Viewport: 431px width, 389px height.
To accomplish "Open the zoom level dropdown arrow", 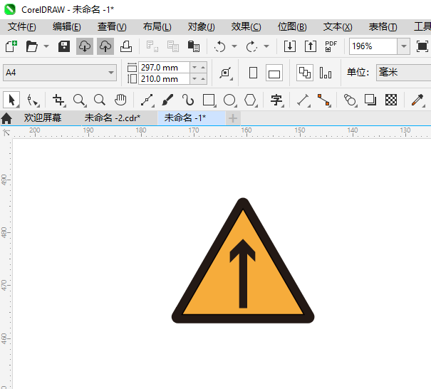I will [403, 46].
